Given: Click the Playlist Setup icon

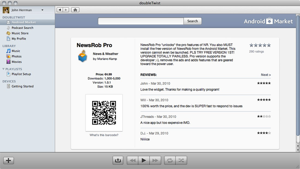Looking at the screenshot, I should click(x=8, y=74).
